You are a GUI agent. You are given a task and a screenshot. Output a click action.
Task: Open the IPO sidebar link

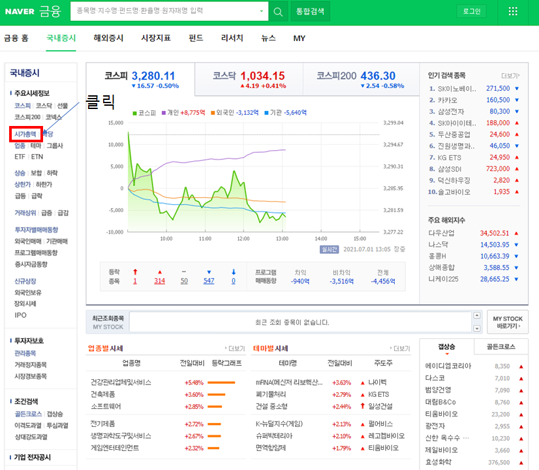(20, 315)
